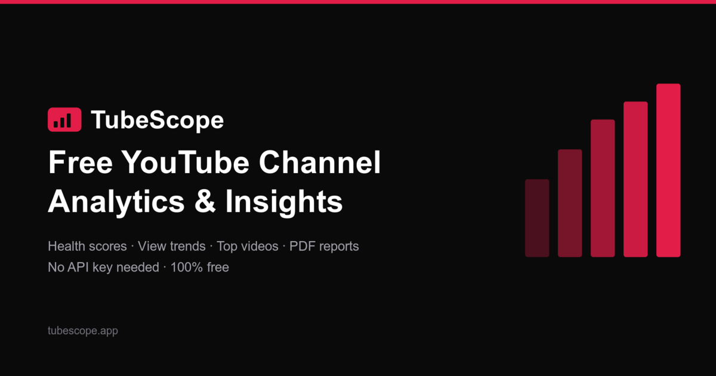Click the 'Free YouTube Channel' headline line
Viewport: 716px width, 376px height.
(x=214, y=164)
